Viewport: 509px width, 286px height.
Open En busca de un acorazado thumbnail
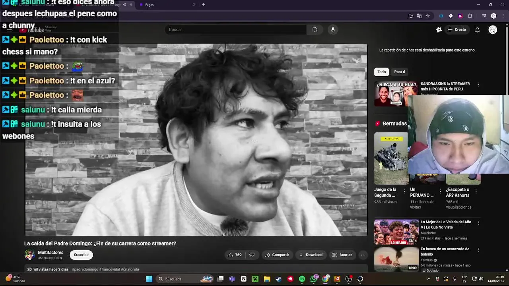click(396, 259)
